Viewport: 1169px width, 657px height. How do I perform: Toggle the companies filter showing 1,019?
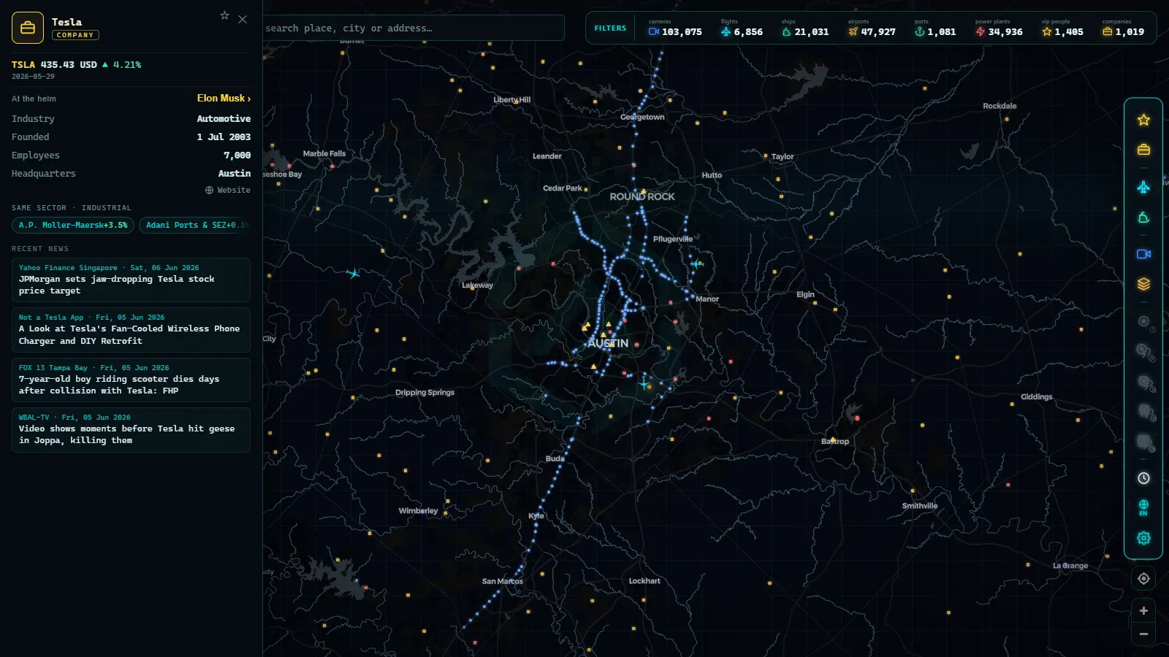[1123, 28]
